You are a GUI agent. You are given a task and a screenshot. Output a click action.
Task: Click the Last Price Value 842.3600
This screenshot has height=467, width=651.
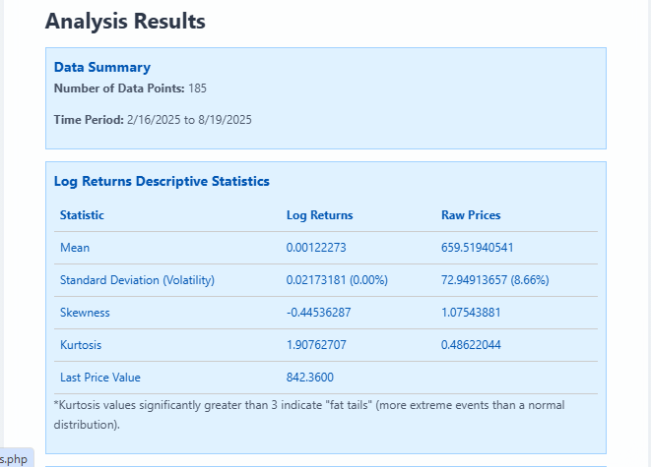pos(313,378)
